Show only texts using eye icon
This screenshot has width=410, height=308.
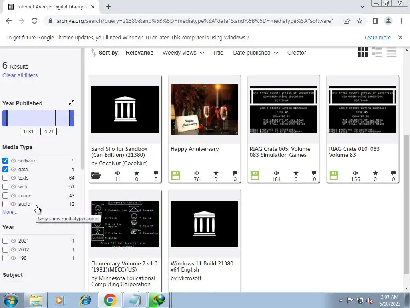pyautogui.click(x=13, y=178)
